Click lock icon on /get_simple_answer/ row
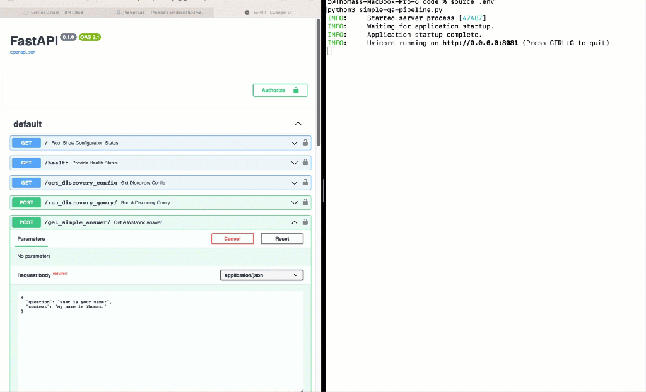The height and width of the screenshot is (392, 646). (x=305, y=222)
